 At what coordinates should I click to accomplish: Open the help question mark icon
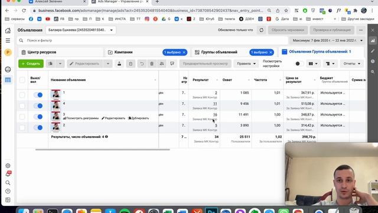pos(8,191)
